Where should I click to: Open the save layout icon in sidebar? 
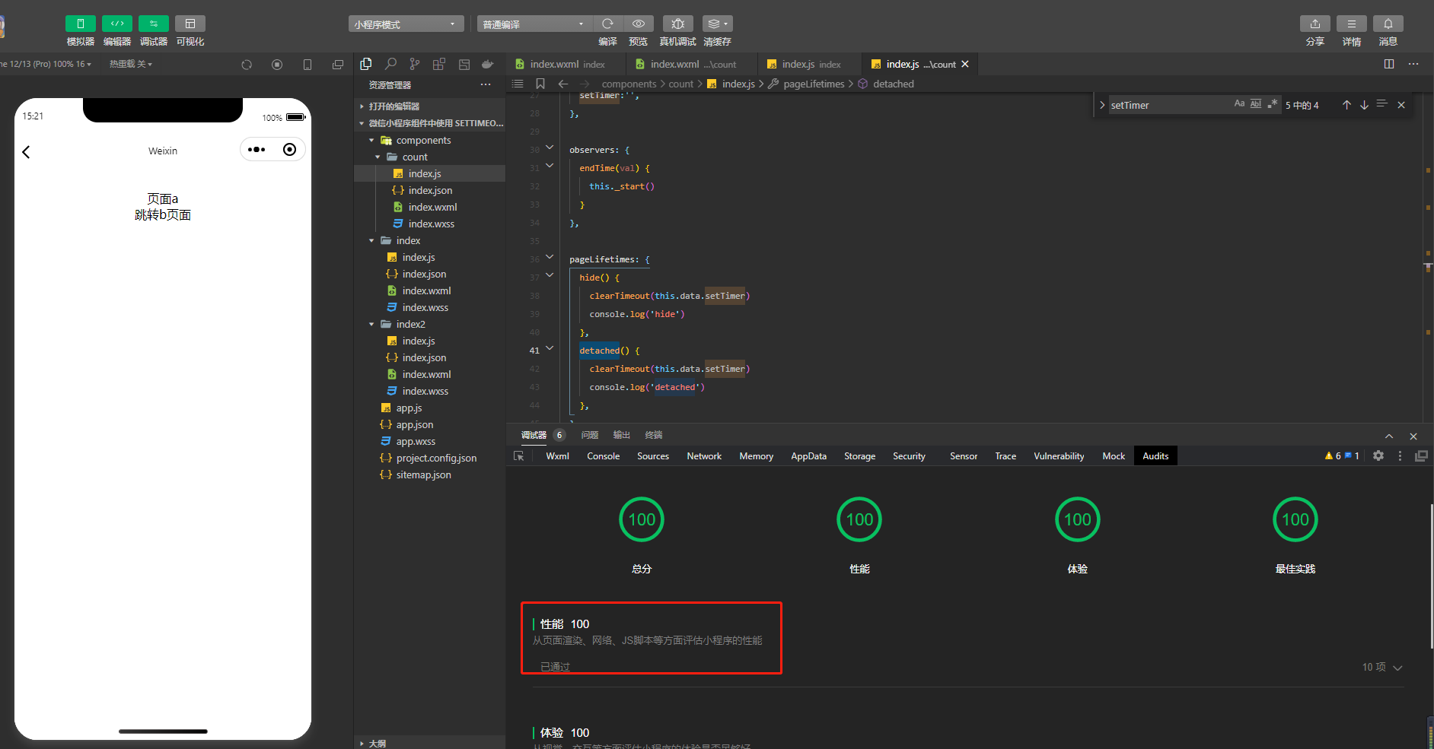(464, 65)
